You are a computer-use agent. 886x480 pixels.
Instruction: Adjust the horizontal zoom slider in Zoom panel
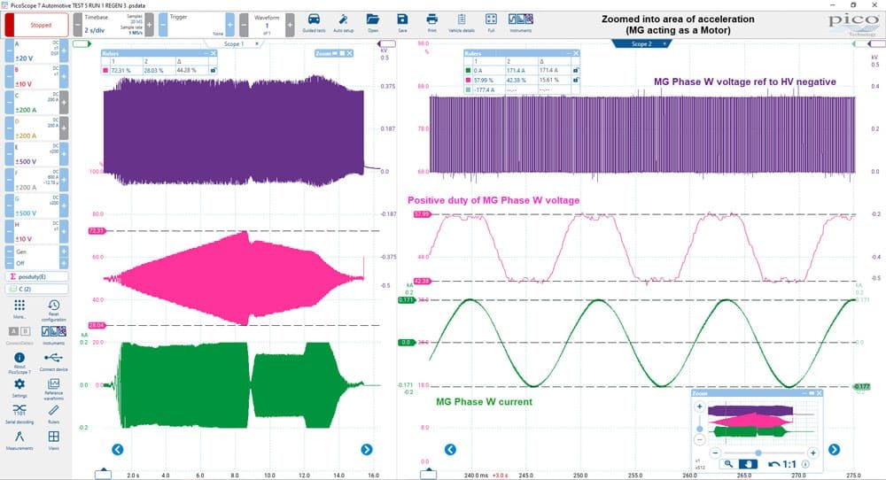pyautogui.click(x=758, y=453)
